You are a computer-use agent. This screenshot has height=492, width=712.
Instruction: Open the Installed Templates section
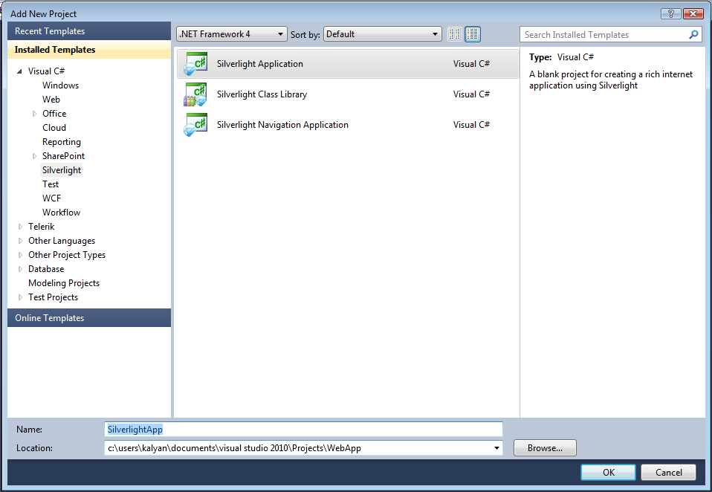pyautogui.click(x=89, y=50)
